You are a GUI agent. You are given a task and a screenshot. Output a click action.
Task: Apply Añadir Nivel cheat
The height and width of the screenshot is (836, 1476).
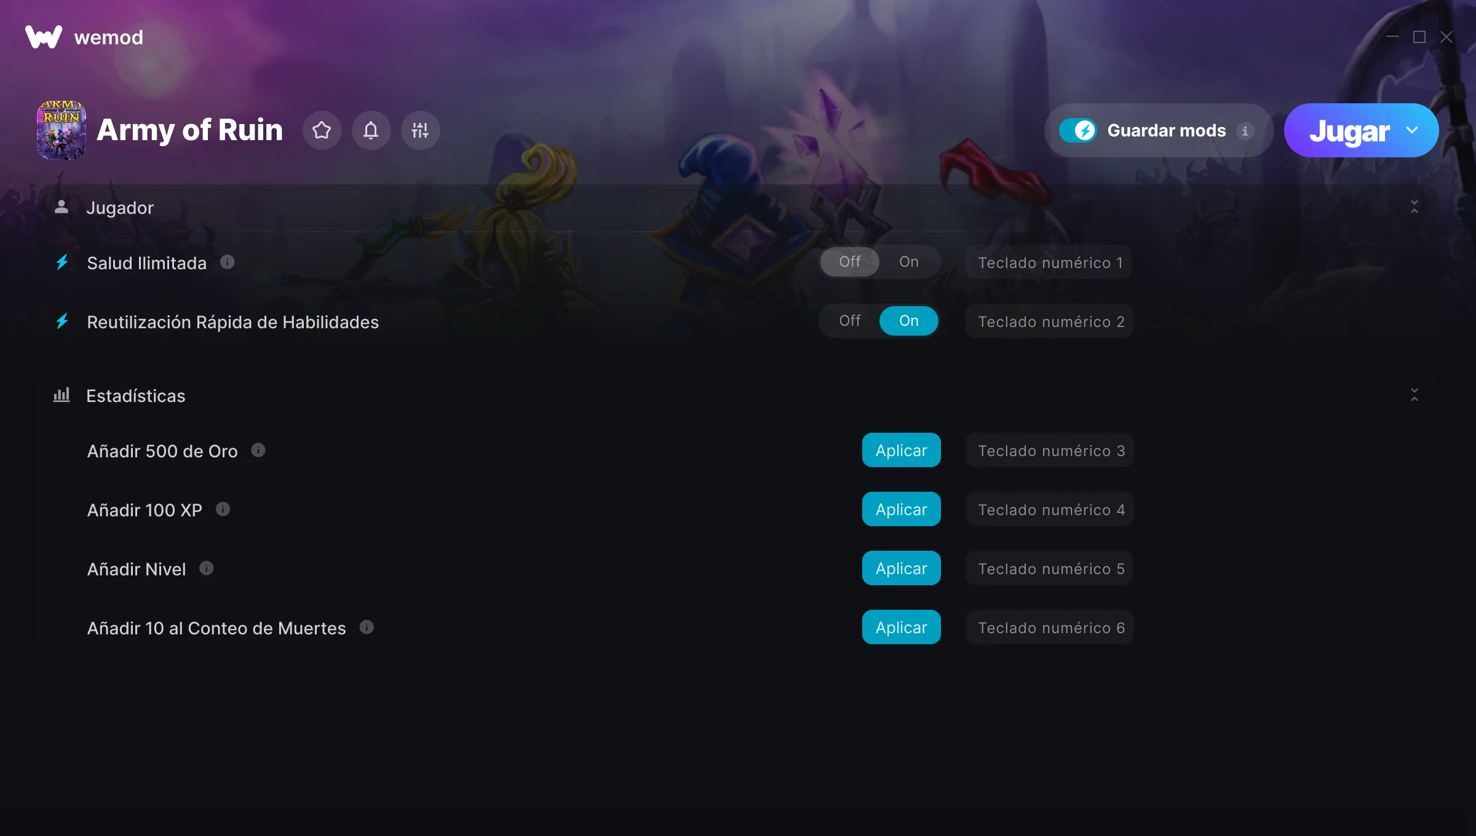(x=901, y=568)
